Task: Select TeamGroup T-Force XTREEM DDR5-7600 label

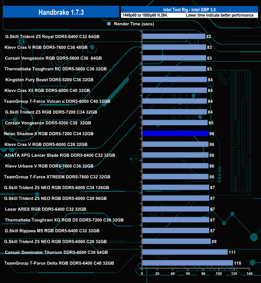Action: point(57,177)
